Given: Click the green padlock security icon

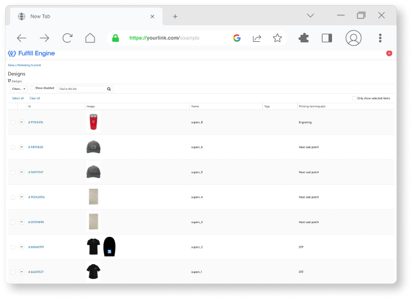Looking at the screenshot, I should [116, 38].
